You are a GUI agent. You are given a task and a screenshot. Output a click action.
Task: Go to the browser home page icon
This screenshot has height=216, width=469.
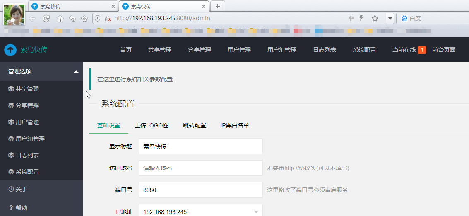pos(60,18)
